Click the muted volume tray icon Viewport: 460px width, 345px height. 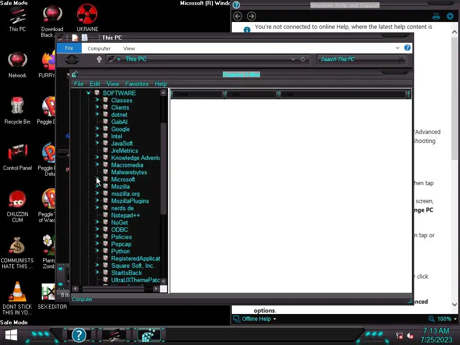[x=410, y=336]
